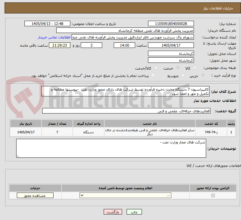The image size is (241, 220).
Task: Click the row number cell 1
Action: (x=231, y=132)
